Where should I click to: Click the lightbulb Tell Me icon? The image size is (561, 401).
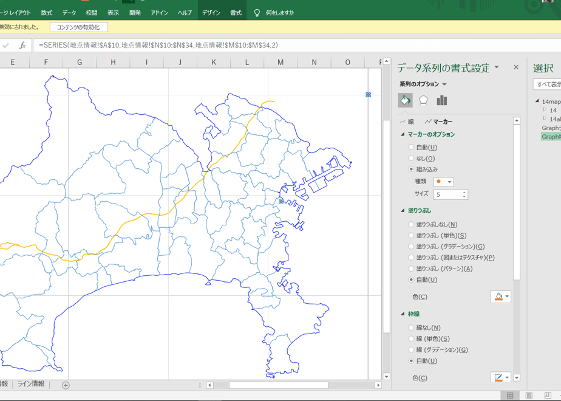(257, 13)
